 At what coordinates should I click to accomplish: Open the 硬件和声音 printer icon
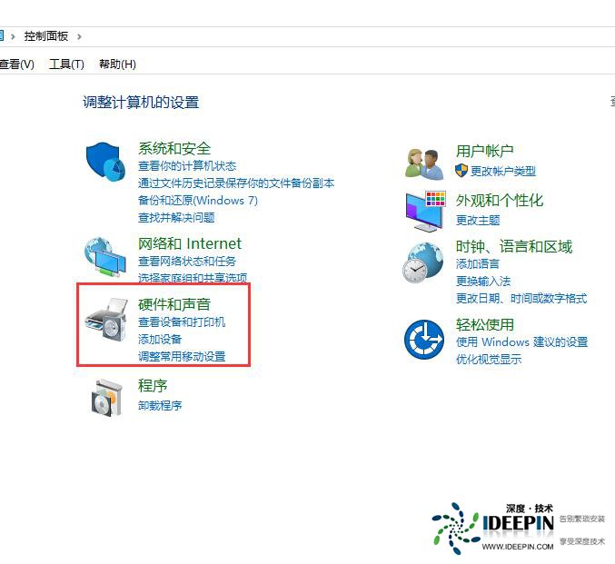pyautogui.click(x=106, y=320)
